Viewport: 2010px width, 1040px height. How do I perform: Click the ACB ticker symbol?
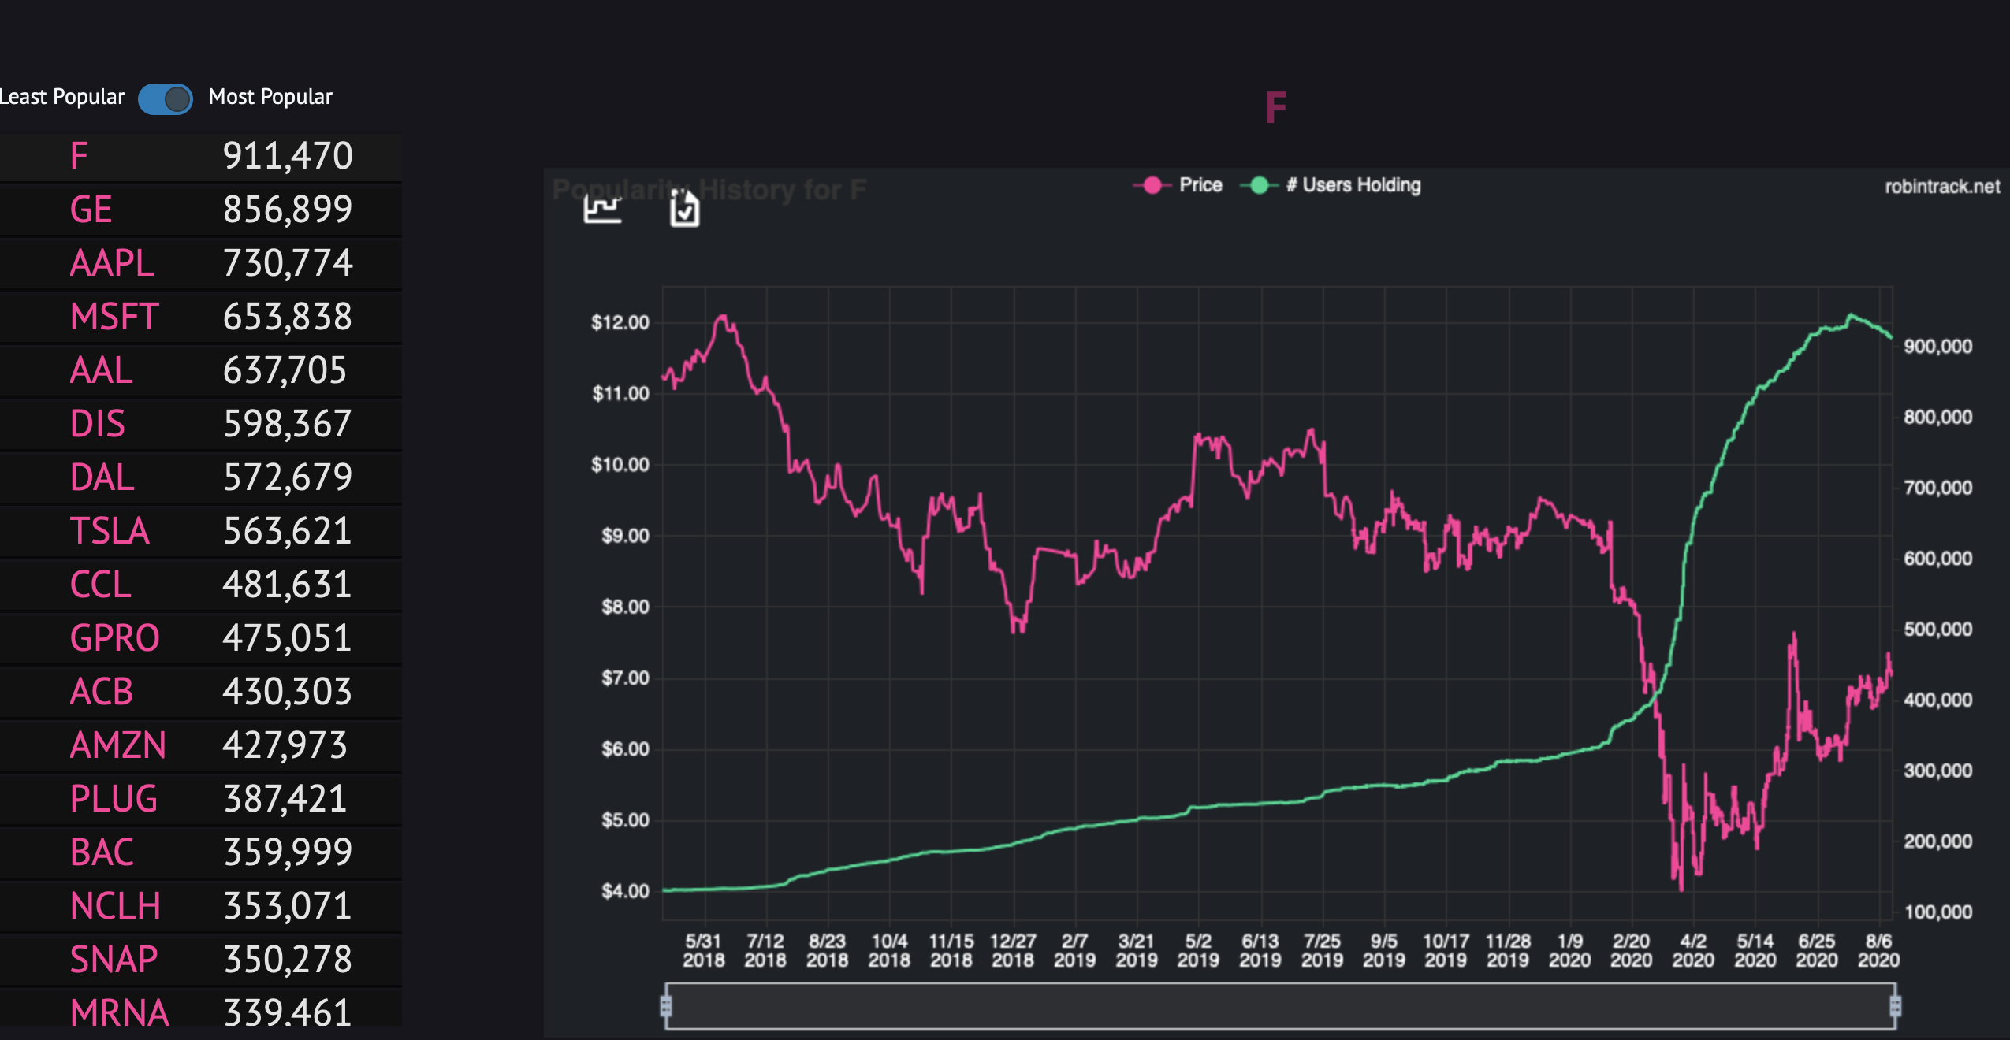101,692
